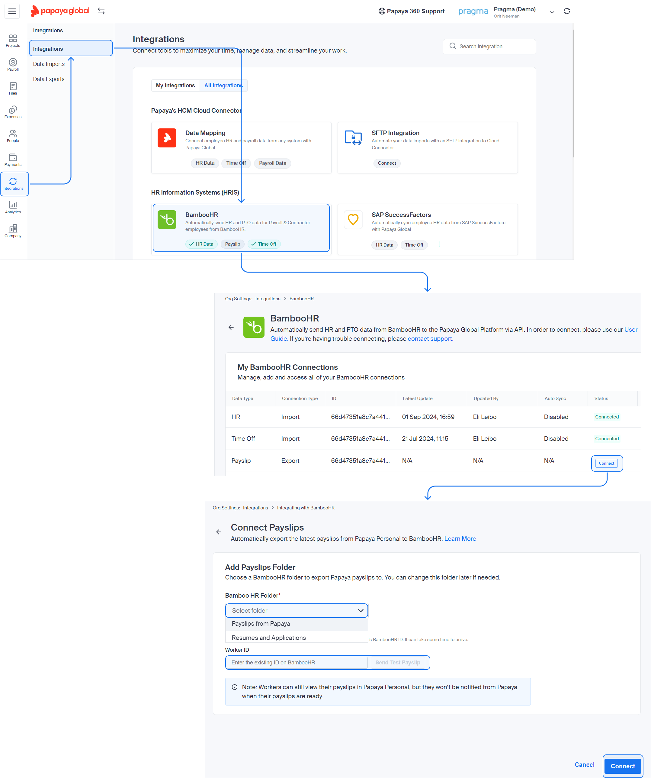Open Projects in the sidebar
The height and width of the screenshot is (778, 651).
click(x=13, y=41)
